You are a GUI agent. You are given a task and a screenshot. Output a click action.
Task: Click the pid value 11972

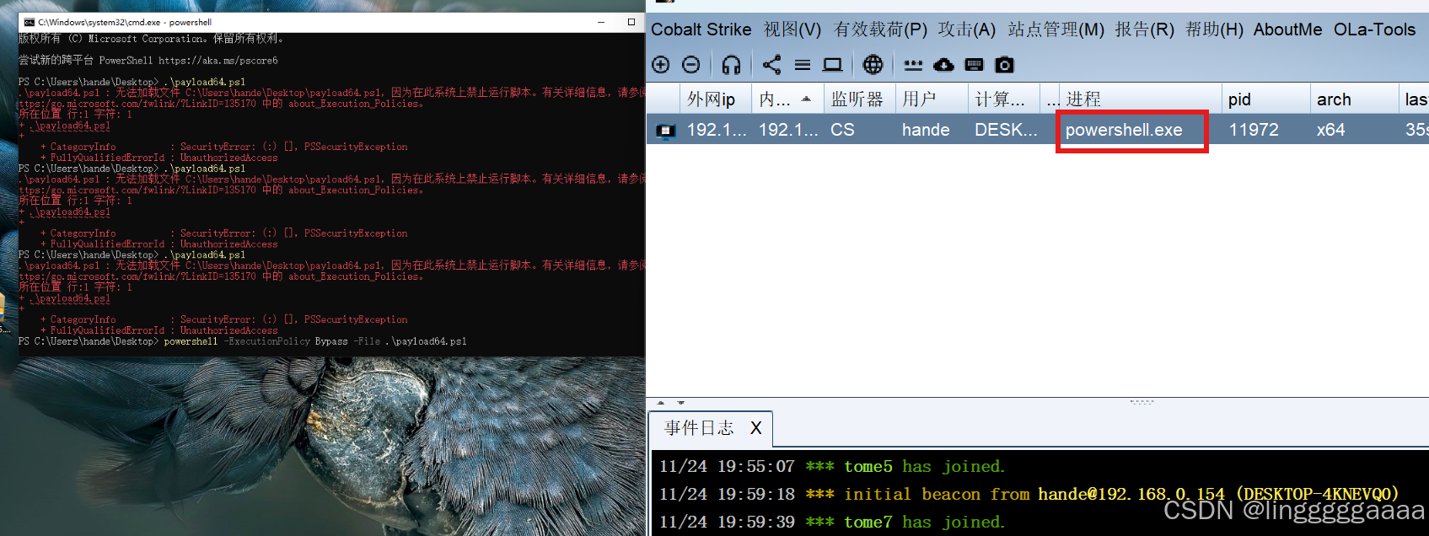pyautogui.click(x=1254, y=131)
